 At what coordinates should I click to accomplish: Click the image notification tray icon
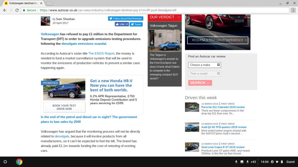[242, 162]
